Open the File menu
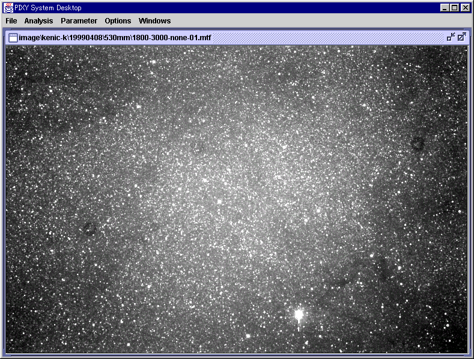 pyautogui.click(x=11, y=21)
